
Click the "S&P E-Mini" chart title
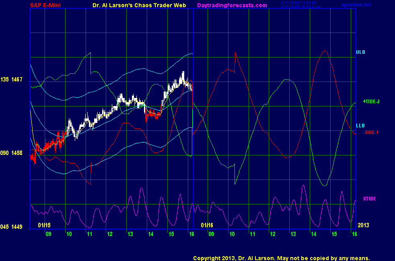click(45, 5)
